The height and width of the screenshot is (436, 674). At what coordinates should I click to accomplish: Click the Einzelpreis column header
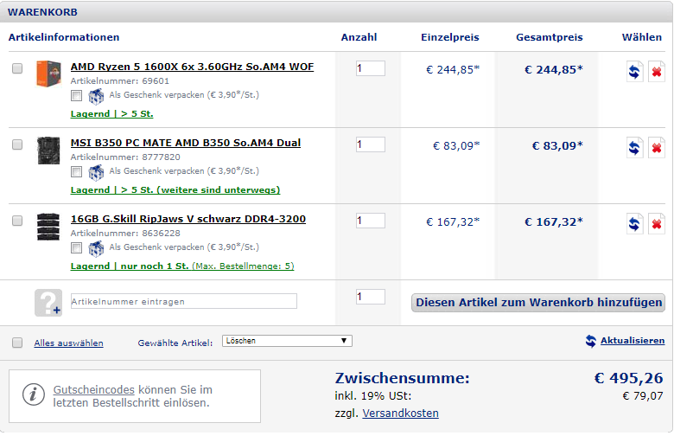[450, 37]
